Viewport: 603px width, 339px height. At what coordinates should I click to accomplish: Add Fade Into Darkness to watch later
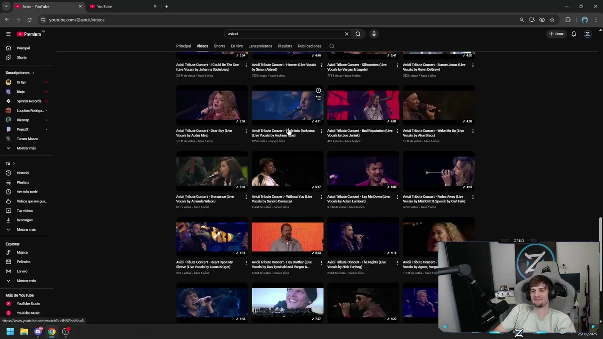coord(318,90)
